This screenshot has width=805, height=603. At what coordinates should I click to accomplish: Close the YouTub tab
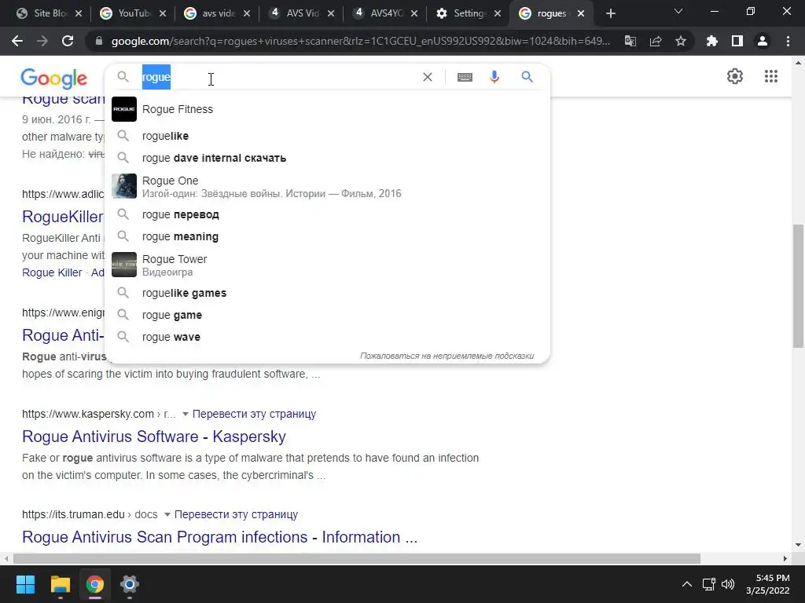(x=163, y=13)
